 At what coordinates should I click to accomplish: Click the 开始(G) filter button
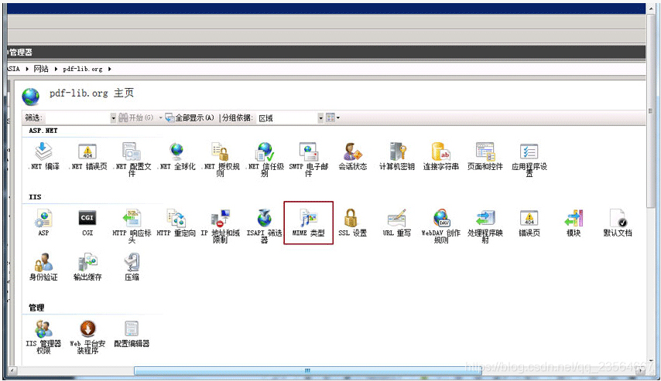pyautogui.click(x=135, y=118)
